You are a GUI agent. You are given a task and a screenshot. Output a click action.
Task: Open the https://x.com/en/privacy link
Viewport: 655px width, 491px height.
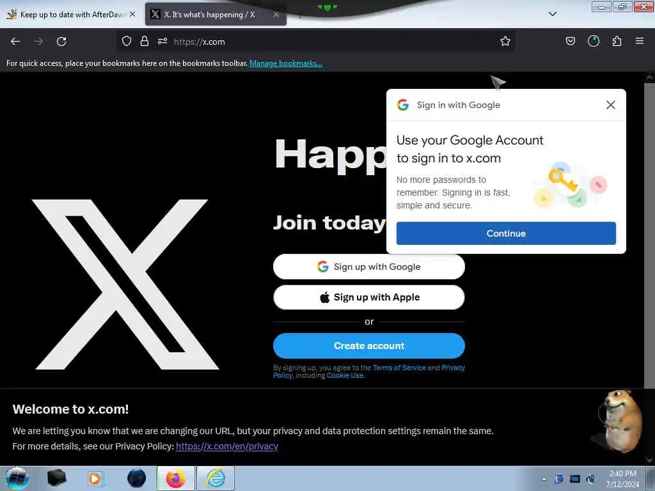[227, 446]
